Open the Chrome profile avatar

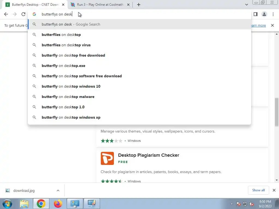(x=264, y=14)
